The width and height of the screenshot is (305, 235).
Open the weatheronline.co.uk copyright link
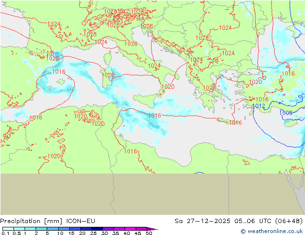pos(272,231)
